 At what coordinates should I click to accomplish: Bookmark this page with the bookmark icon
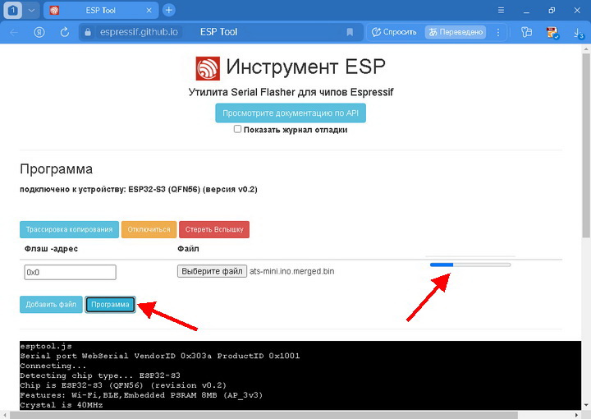tap(350, 32)
